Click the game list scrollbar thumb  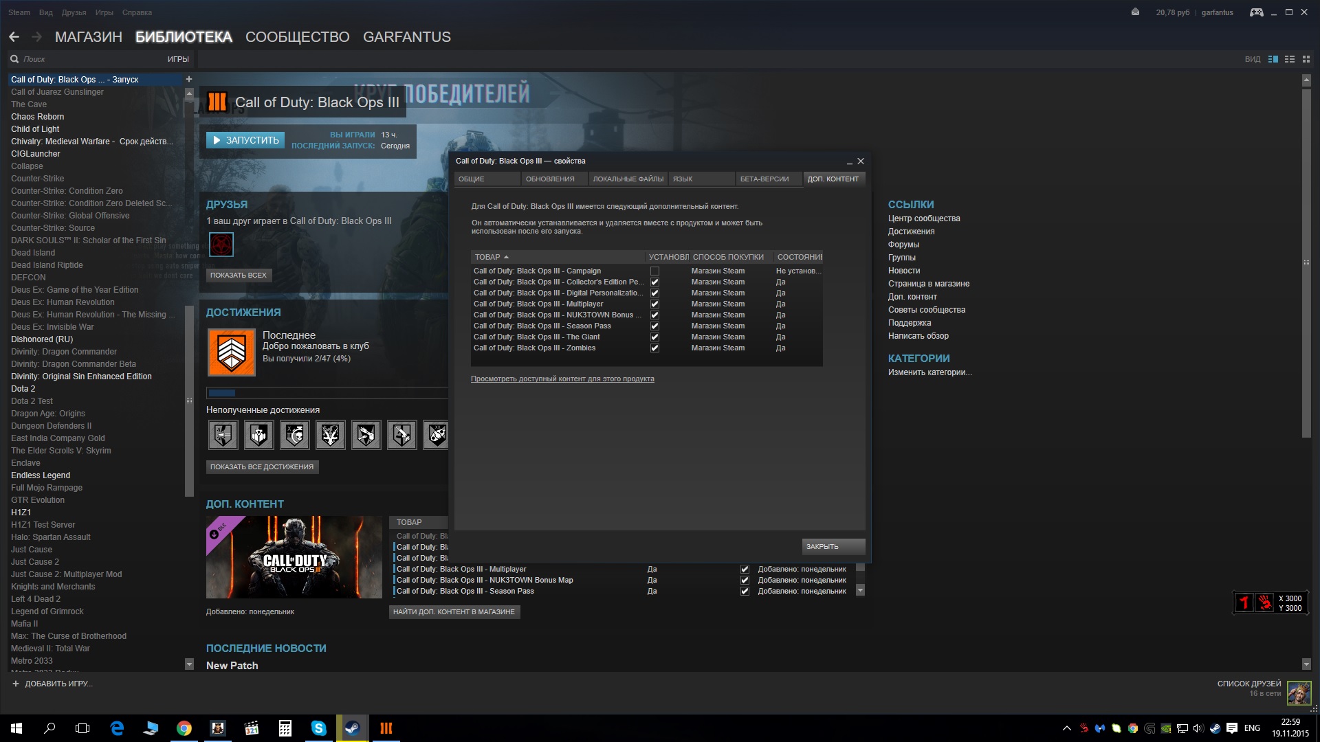(189, 401)
